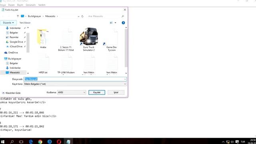The image size is (256, 144).
Task: Open the Dosya menu in Notepad
Action: (3, 5)
